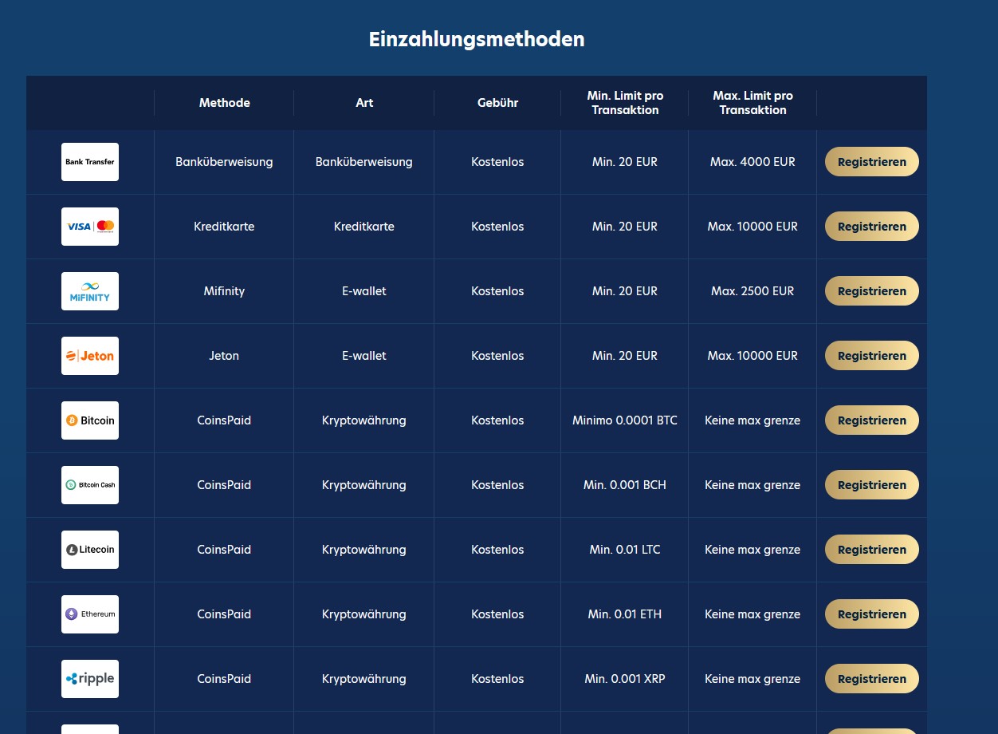The height and width of the screenshot is (734, 998).
Task: Click the Bitcoin Cash logo
Action: pos(90,485)
